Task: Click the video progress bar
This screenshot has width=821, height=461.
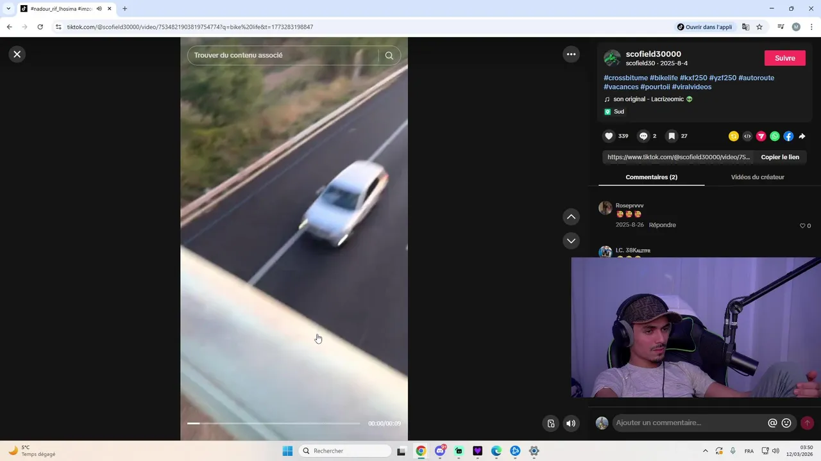Action: tap(274, 423)
